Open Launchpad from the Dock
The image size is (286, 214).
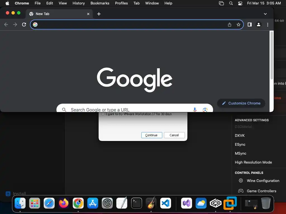[35, 203]
